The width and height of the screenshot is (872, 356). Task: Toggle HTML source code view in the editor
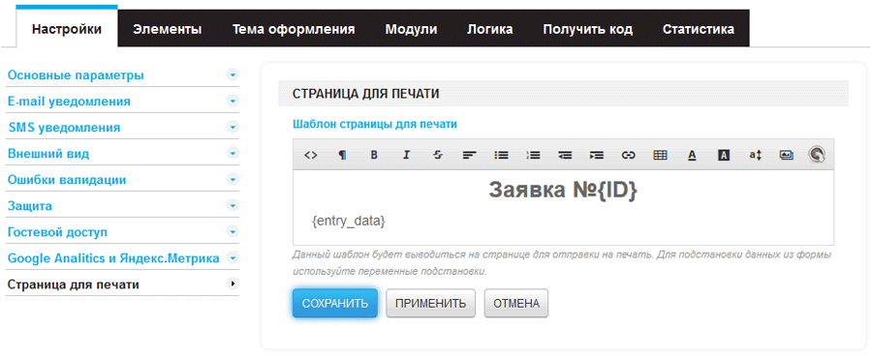pyautogui.click(x=310, y=156)
